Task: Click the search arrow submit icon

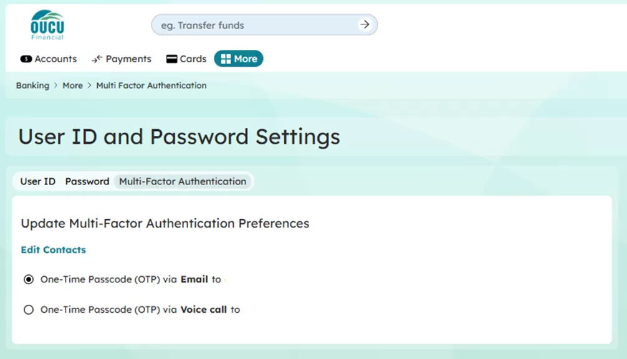Action: point(365,25)
